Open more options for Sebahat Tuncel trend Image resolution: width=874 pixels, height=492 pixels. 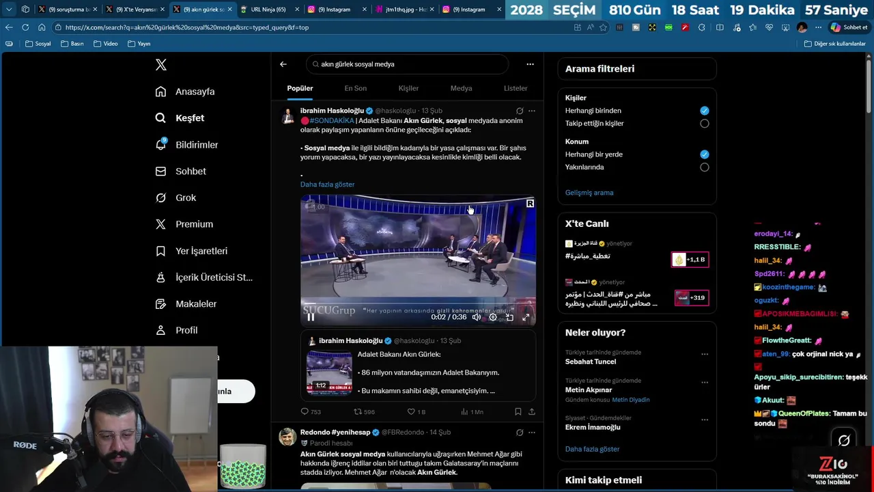(705, 355)
